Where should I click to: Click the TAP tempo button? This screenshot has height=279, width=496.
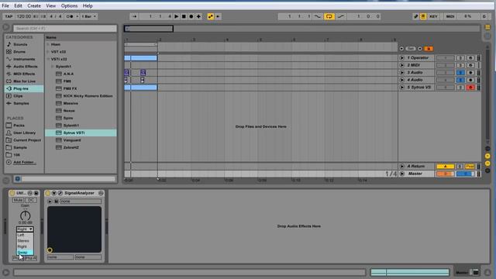9,16
